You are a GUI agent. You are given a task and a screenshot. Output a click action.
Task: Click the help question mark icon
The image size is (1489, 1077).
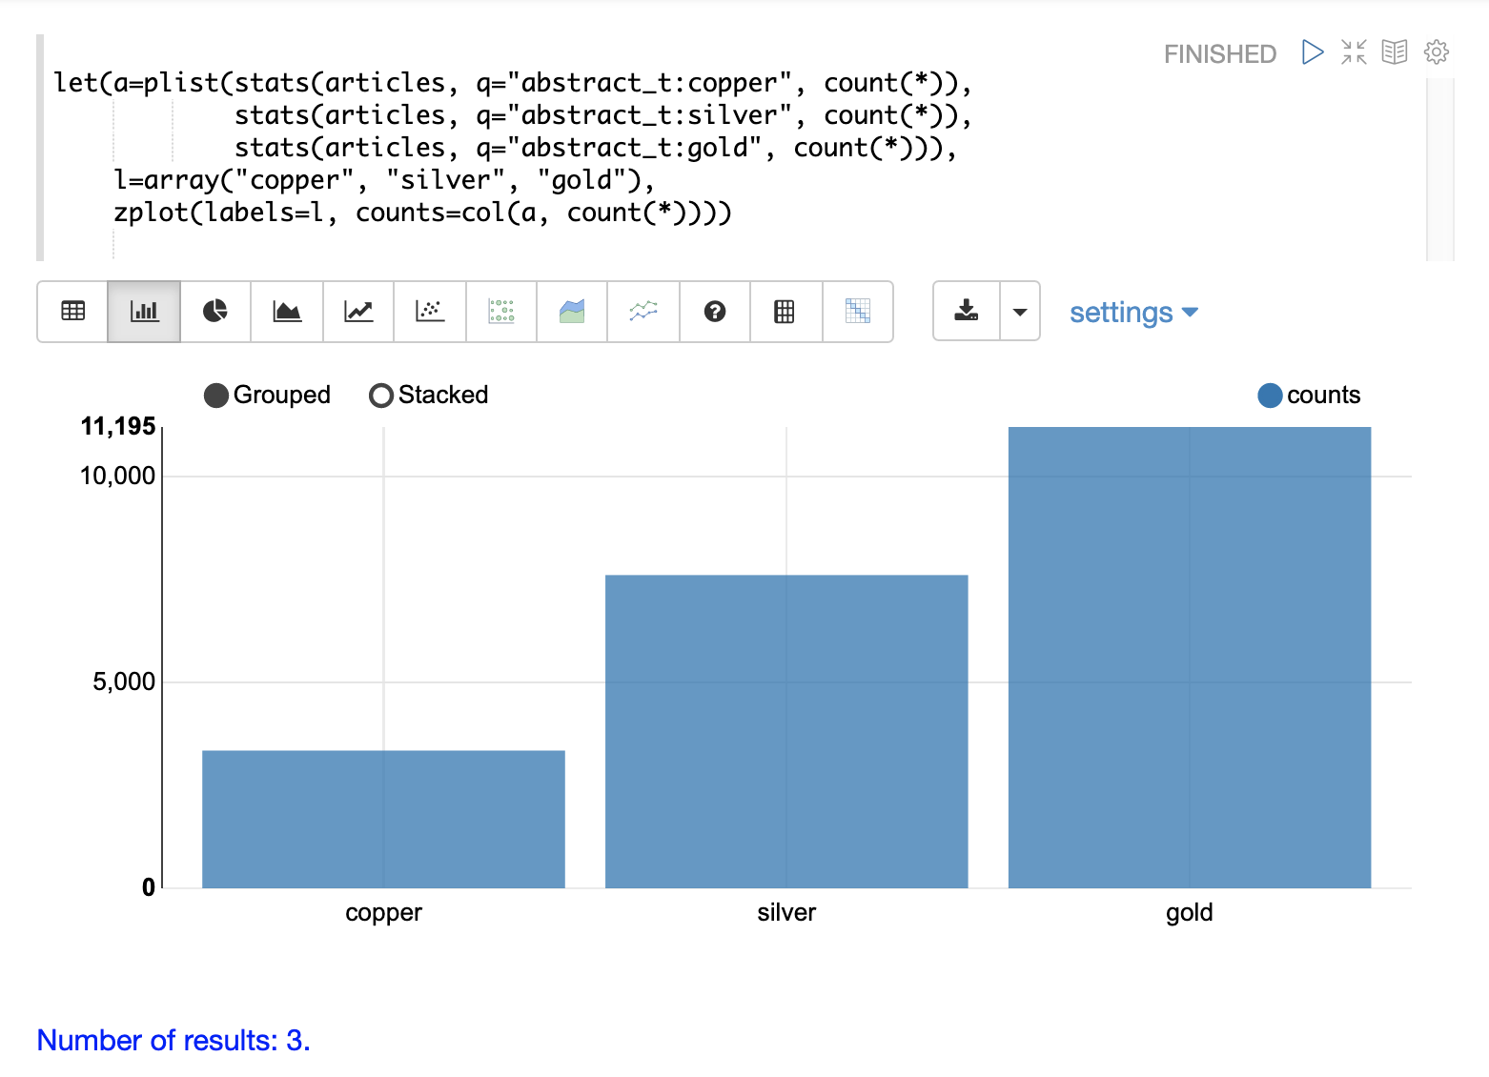(x=715, y=312)
